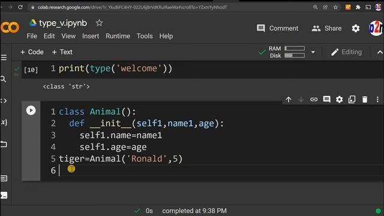Viewport: 384px width, 216px height.
Task: Delete the cell with trash icon
Action: 365,100
